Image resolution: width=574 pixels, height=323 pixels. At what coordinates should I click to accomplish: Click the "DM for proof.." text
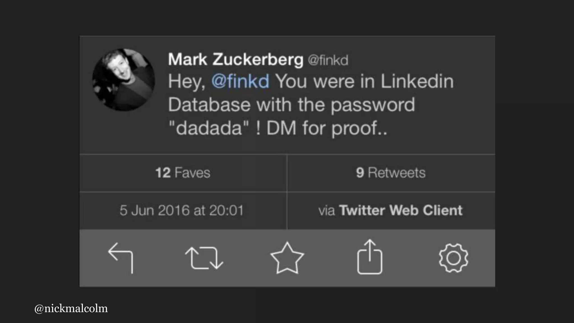click(327, 128)
